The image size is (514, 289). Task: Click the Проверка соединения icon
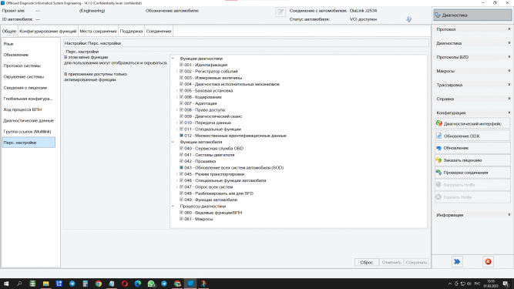pos(439,173)
